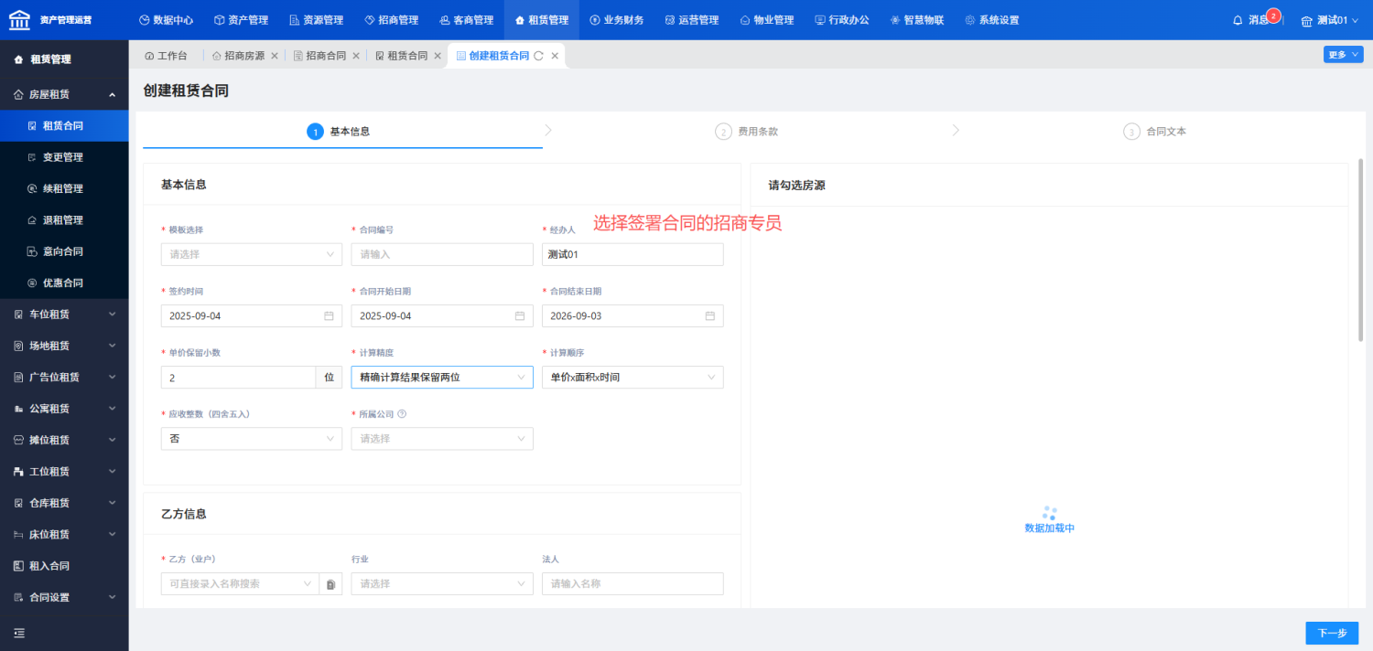The image size is (1373, 651).
Task: Click the 合同编号 input field
Action: tap(442, 254)
